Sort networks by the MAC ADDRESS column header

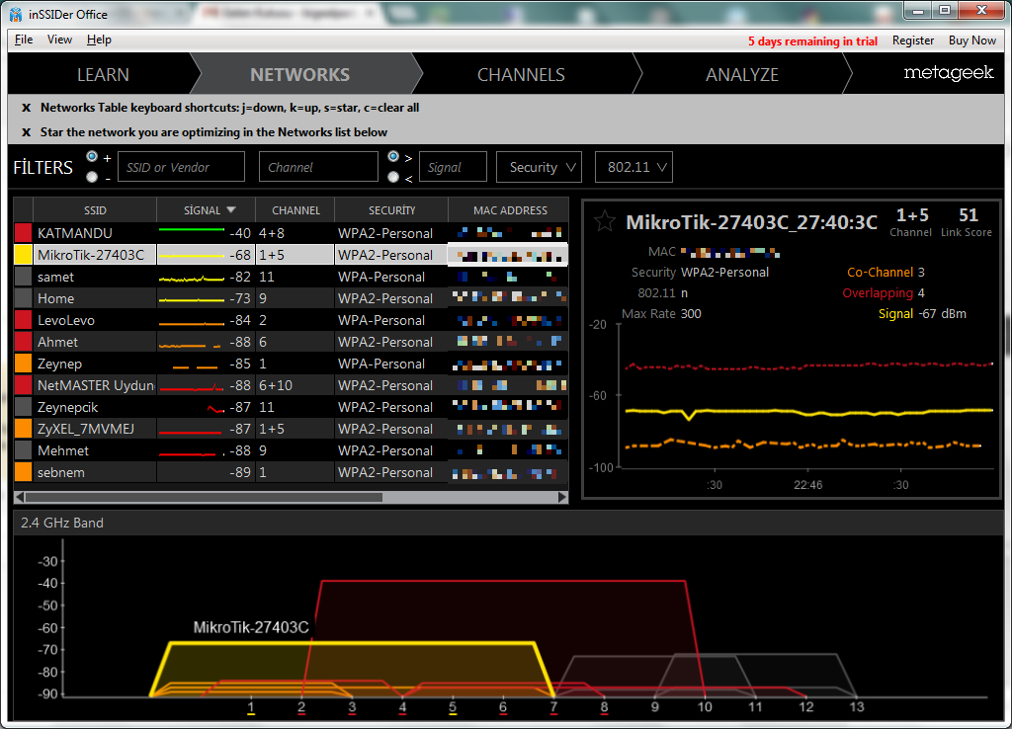click(510, 210)
